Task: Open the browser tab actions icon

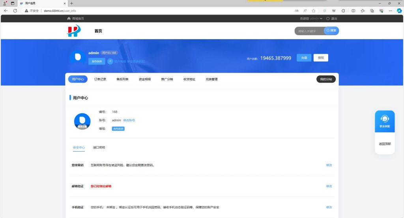Action: pyautogui.click(x=12, y=3)
